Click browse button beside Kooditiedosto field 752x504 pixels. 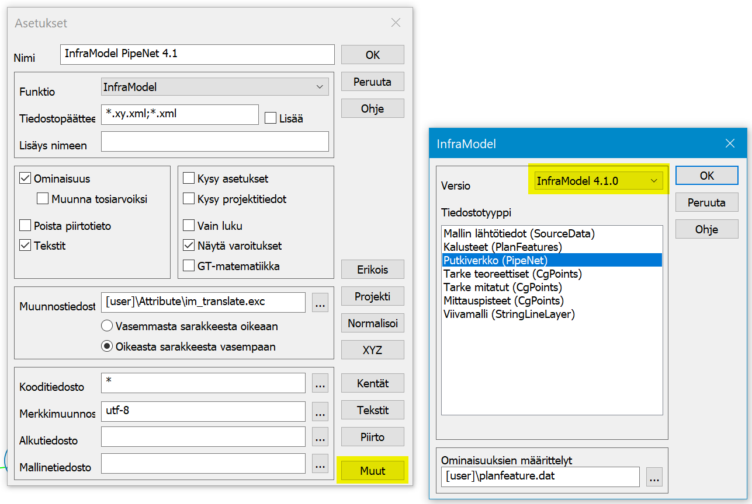(320, 383)
